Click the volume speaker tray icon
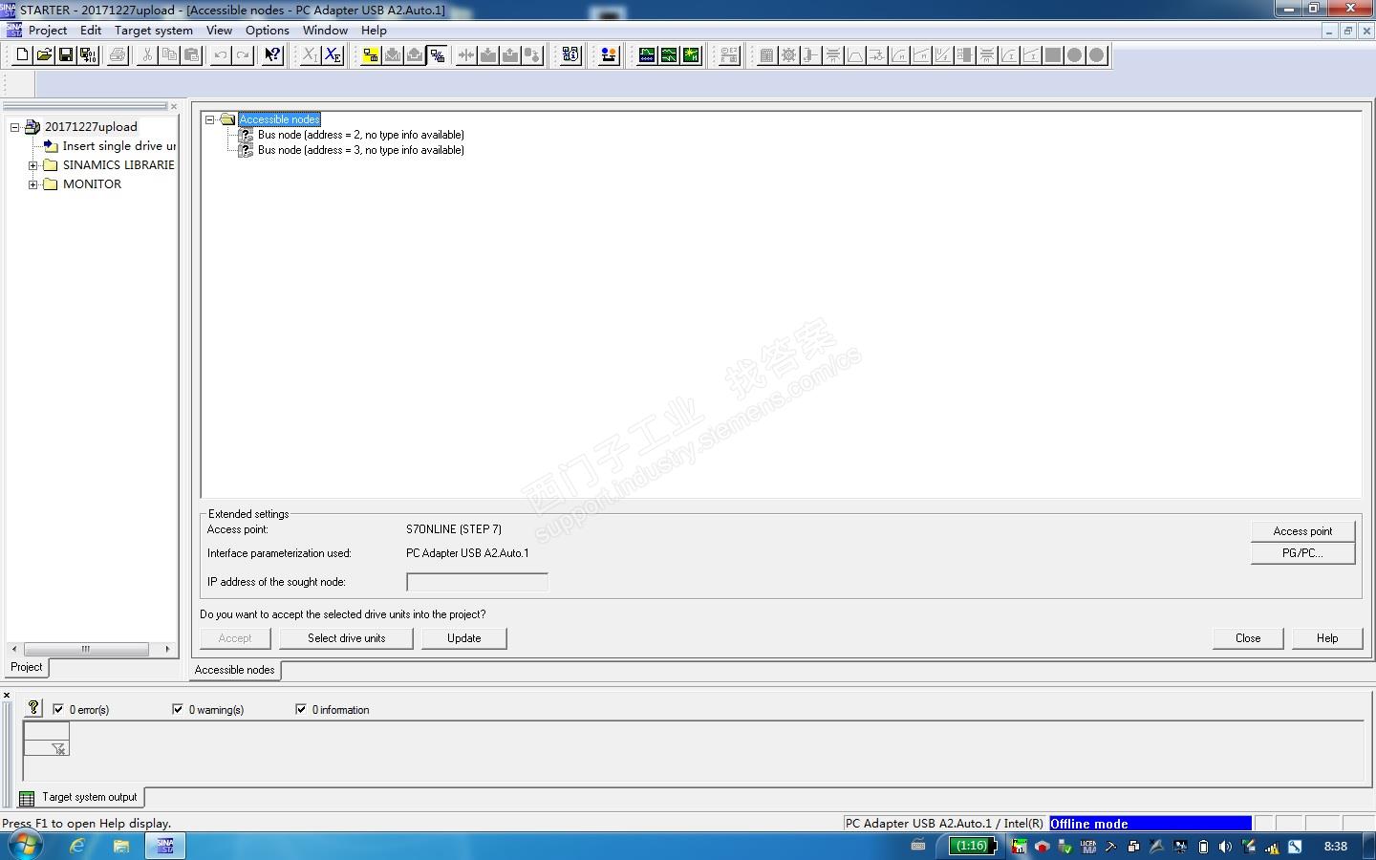The height and width of the screenshot is (860, 1376). [x=1225, y=847]
